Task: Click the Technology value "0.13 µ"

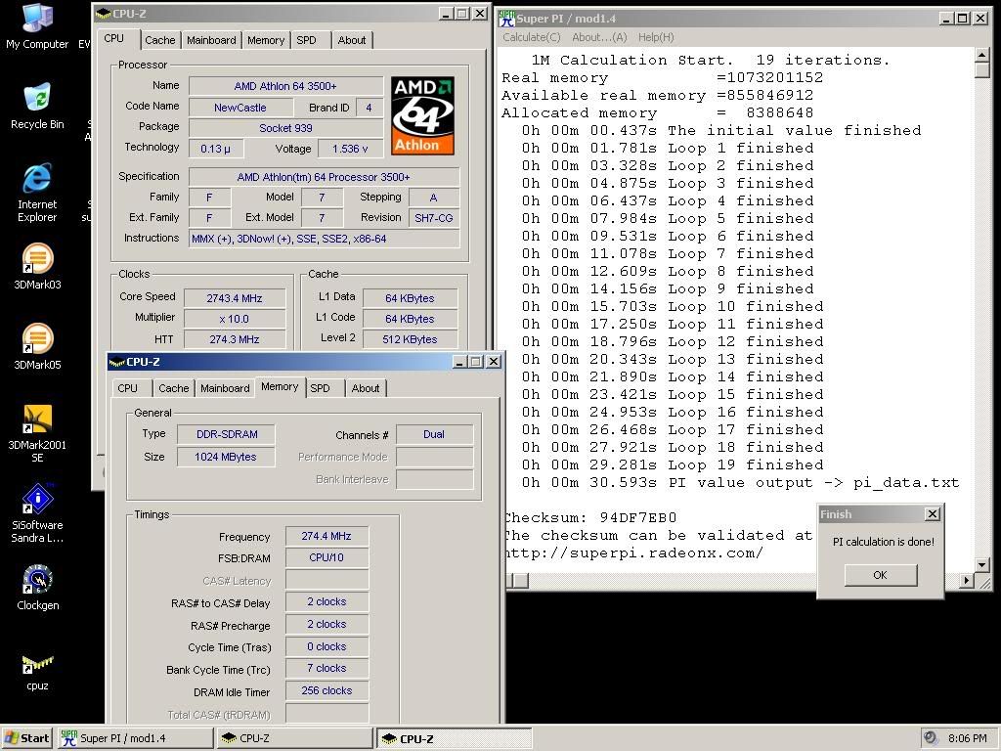Action: 215,149
